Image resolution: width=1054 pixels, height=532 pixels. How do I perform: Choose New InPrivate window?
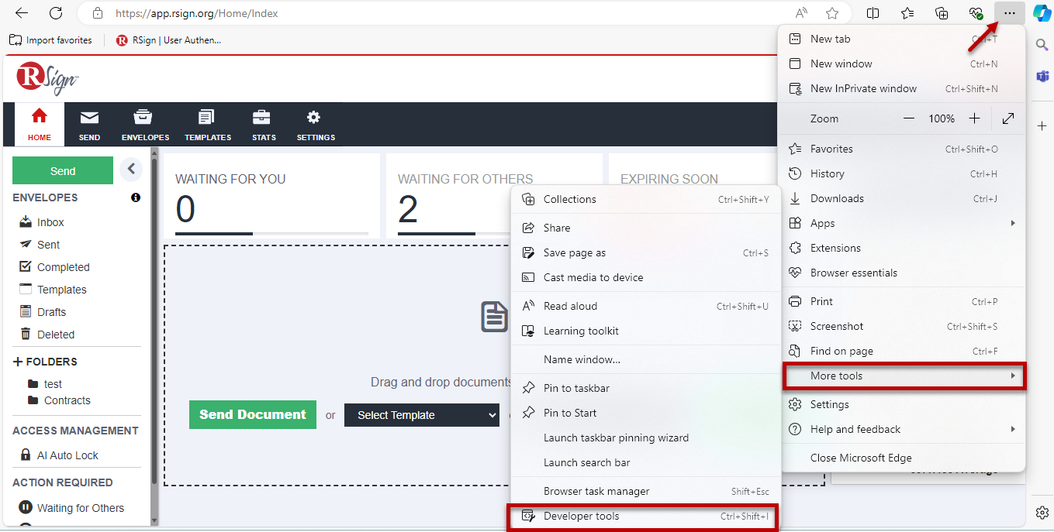[x=903, y=88]
